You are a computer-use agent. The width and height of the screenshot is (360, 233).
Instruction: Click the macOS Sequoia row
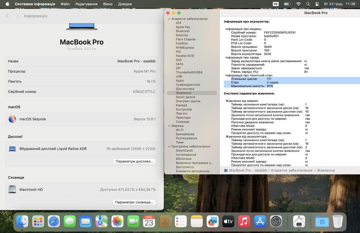pyautogui.click(x=82, y=119)
